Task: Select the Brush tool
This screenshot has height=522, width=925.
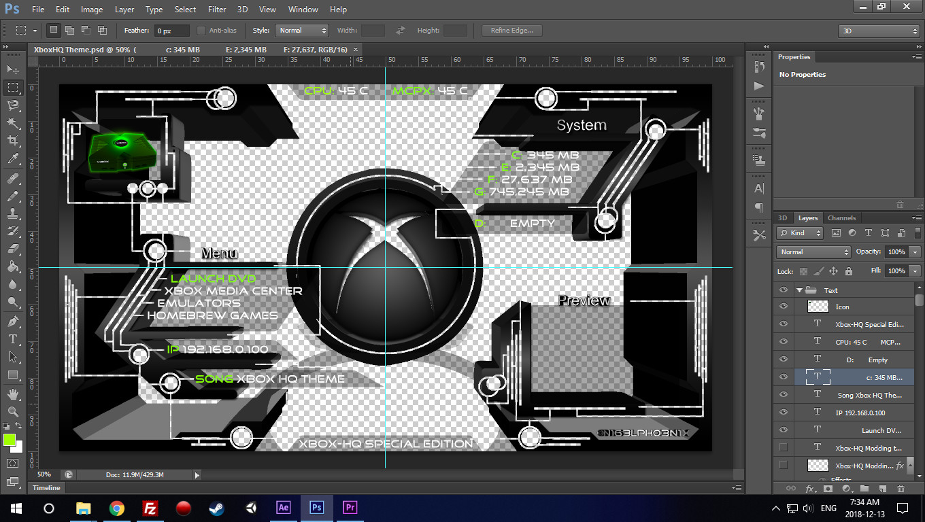Action: 13,196
